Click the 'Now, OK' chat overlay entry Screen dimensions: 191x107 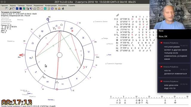pos(163,36)
